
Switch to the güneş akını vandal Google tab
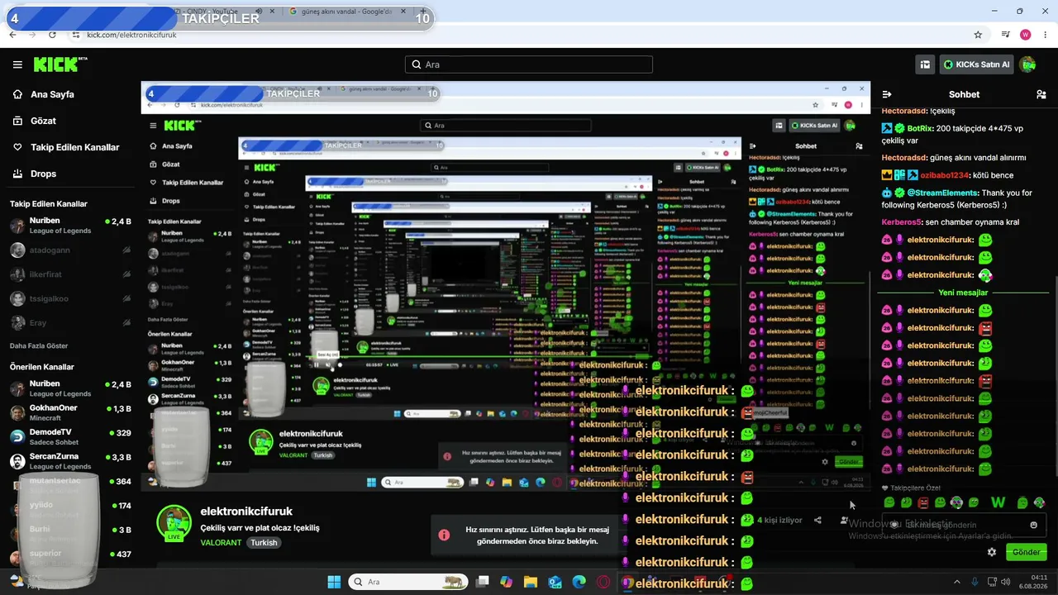coord(347,12)
